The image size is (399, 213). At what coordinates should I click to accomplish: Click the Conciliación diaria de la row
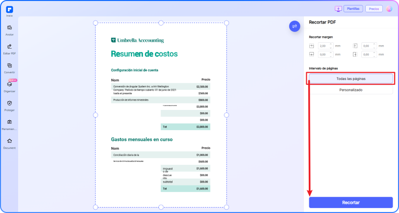pyautogui.click(x=161, y=155)
